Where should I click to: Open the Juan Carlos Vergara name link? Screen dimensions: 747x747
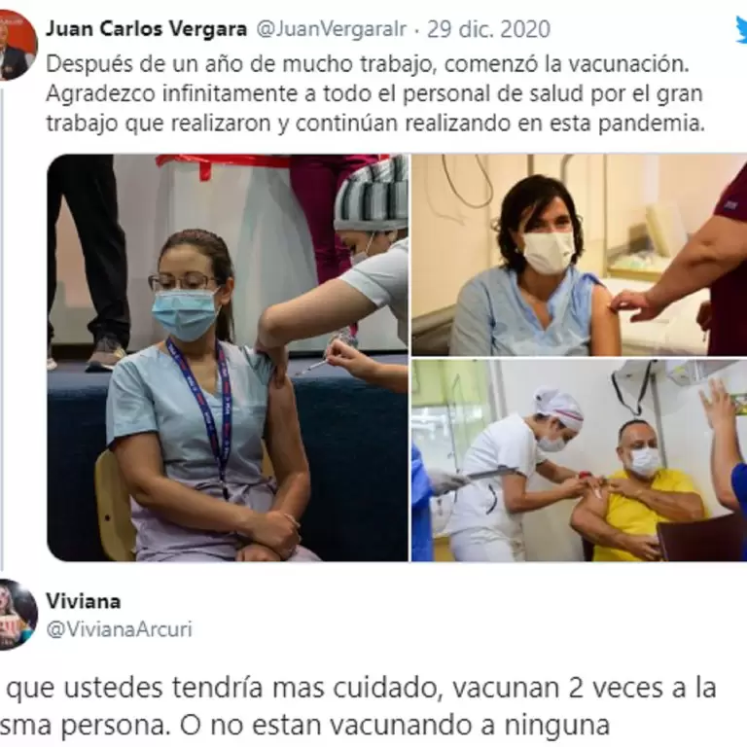(146, 29)
